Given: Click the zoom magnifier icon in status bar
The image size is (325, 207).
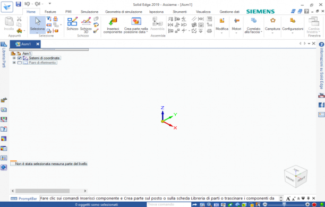Looking at the screenshot, I should click(209, 205).
